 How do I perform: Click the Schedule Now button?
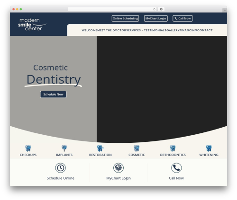pos(54,95)
